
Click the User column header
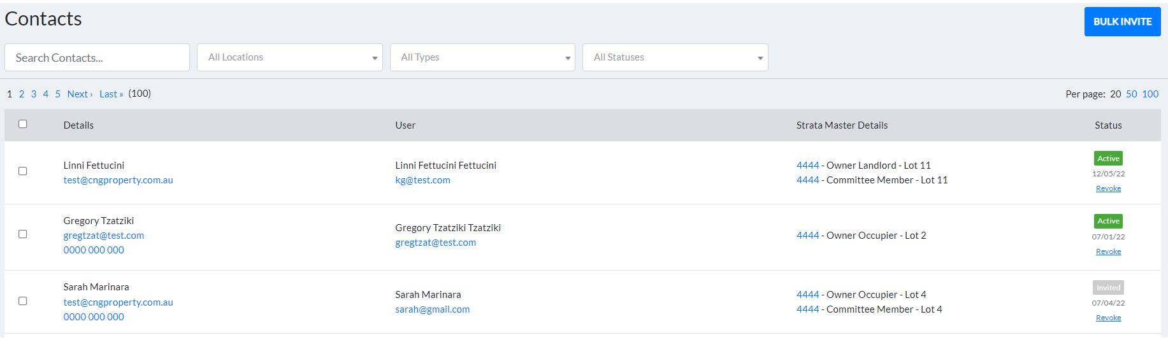405,125
